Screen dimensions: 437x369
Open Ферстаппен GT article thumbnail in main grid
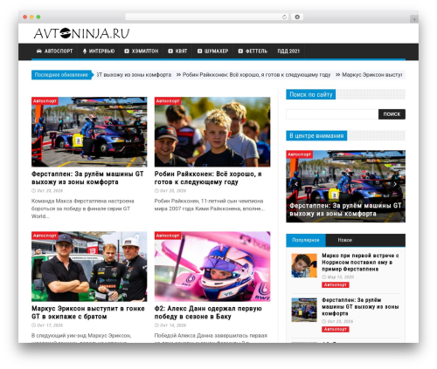point(89,132)
